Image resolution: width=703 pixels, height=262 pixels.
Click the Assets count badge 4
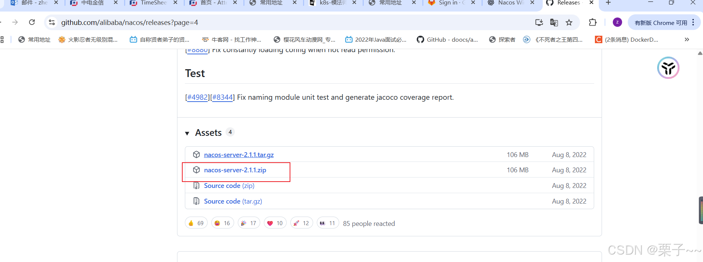click(x=230, y=132)
